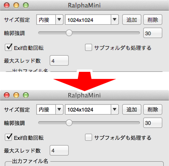The height and width of the screenshot is (166, 169).
Task: Uncheck Exif自動回転 in the lower window
Action: [x=8, y=137]
